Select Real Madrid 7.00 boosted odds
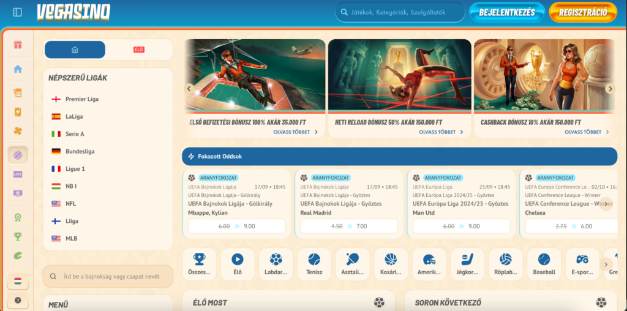 pyautogui.click(x=349, y=227)
